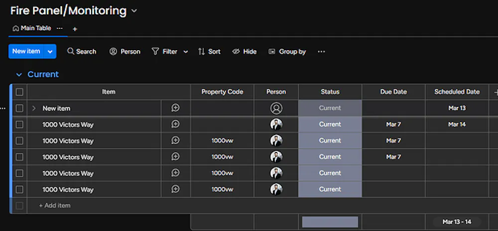Open the Fire Panel/Monitoring board title menu

134,11
